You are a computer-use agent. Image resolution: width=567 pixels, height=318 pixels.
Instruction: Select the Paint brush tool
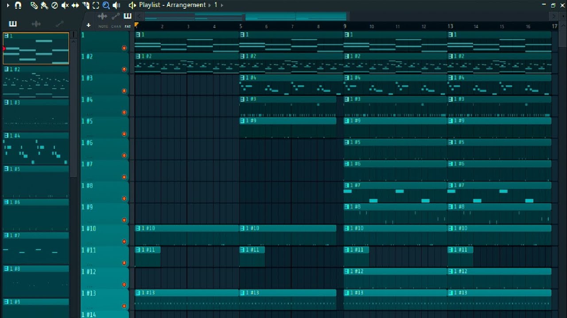tap(44, 5)
